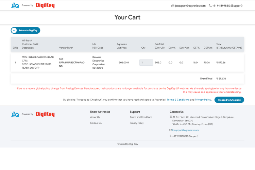Click the Return to DigiKey button
Screen dimensions: 255x170
(x=26, y=30)
